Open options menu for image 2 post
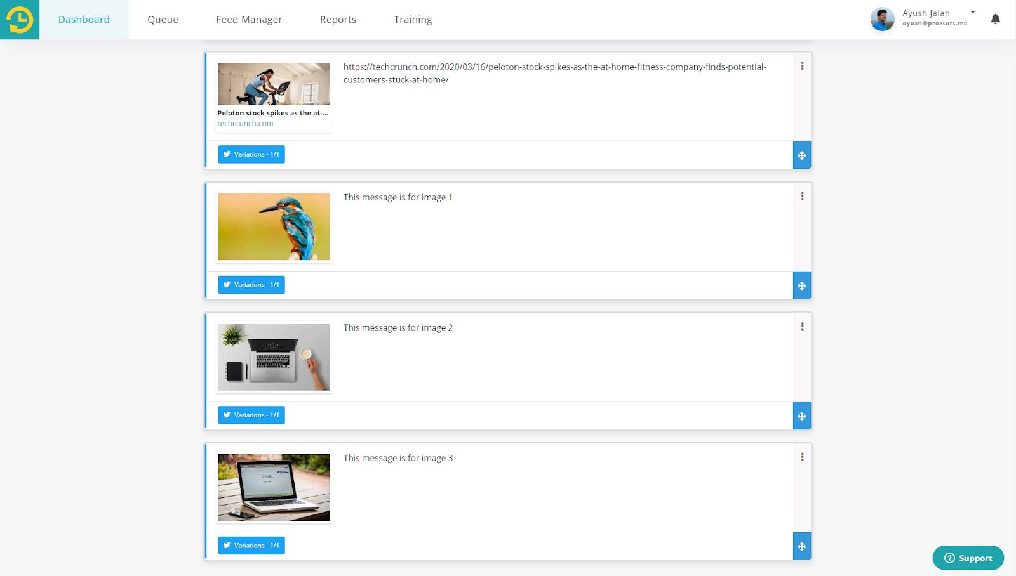Image resolution: width=1016 pixels, height=576 pixels. (802, 327)
